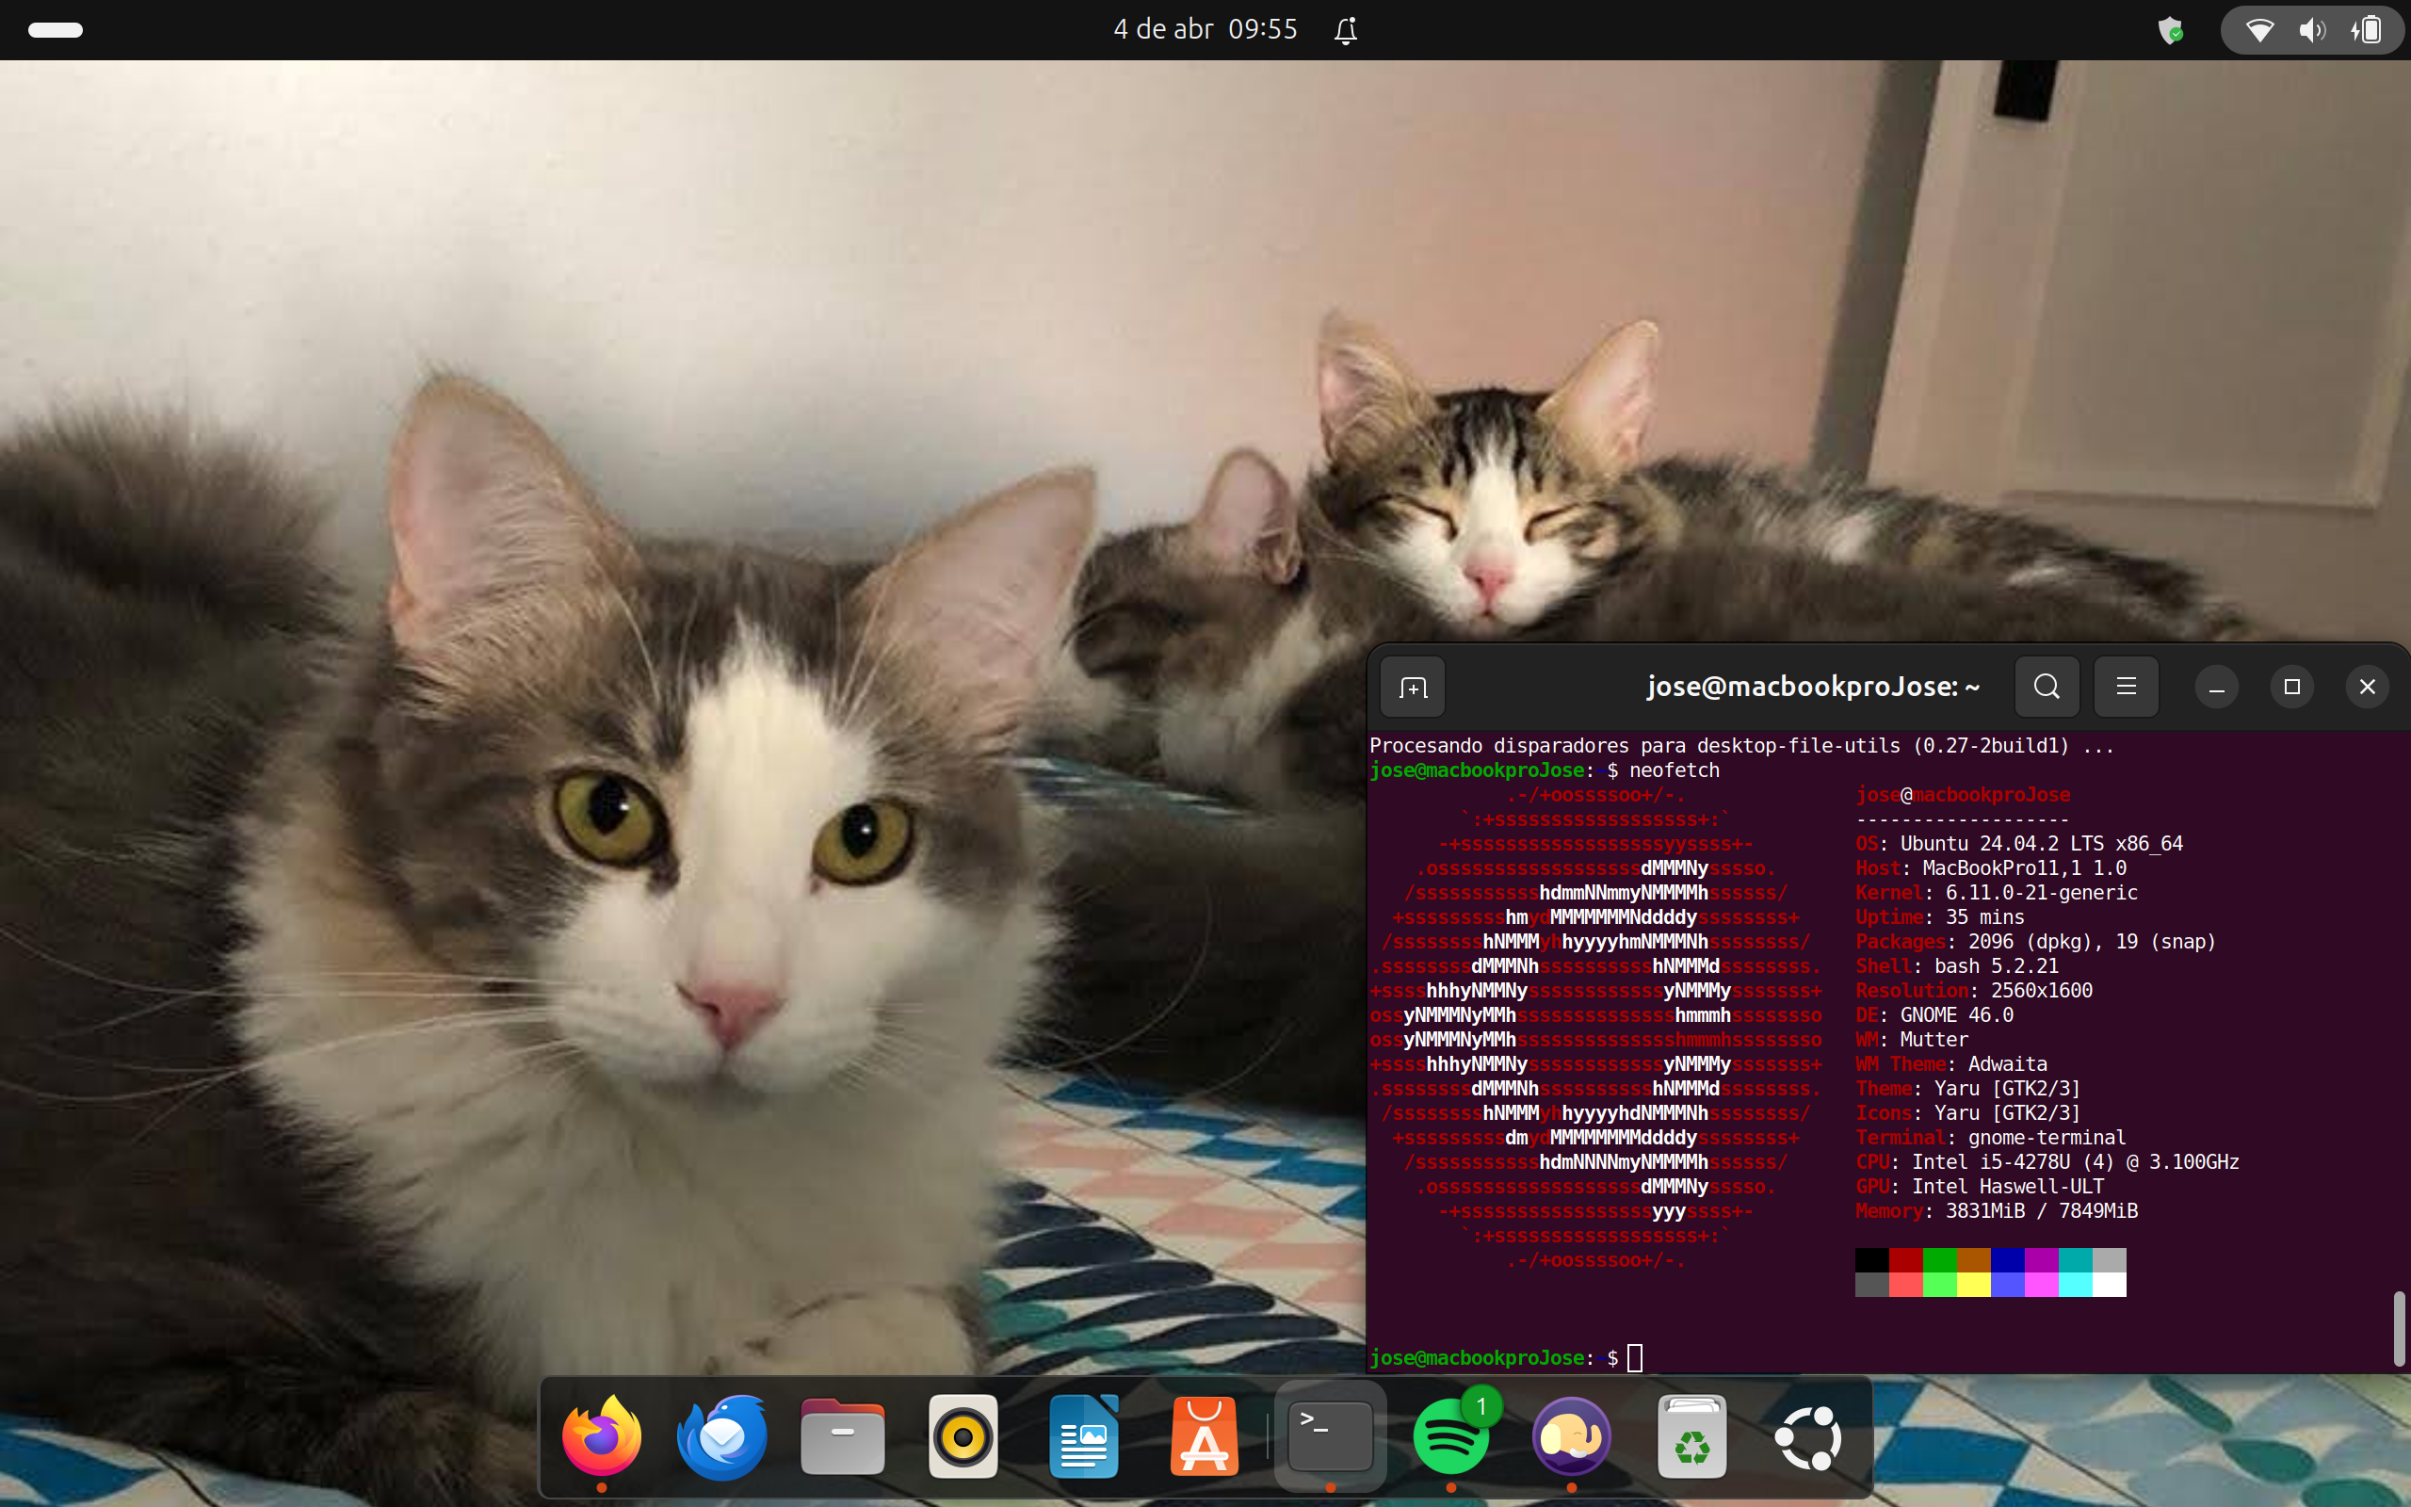Open the App Center in dock
Image resolution: width=2411 pixels, height=1507 pixels.
click(1205, 1436)
